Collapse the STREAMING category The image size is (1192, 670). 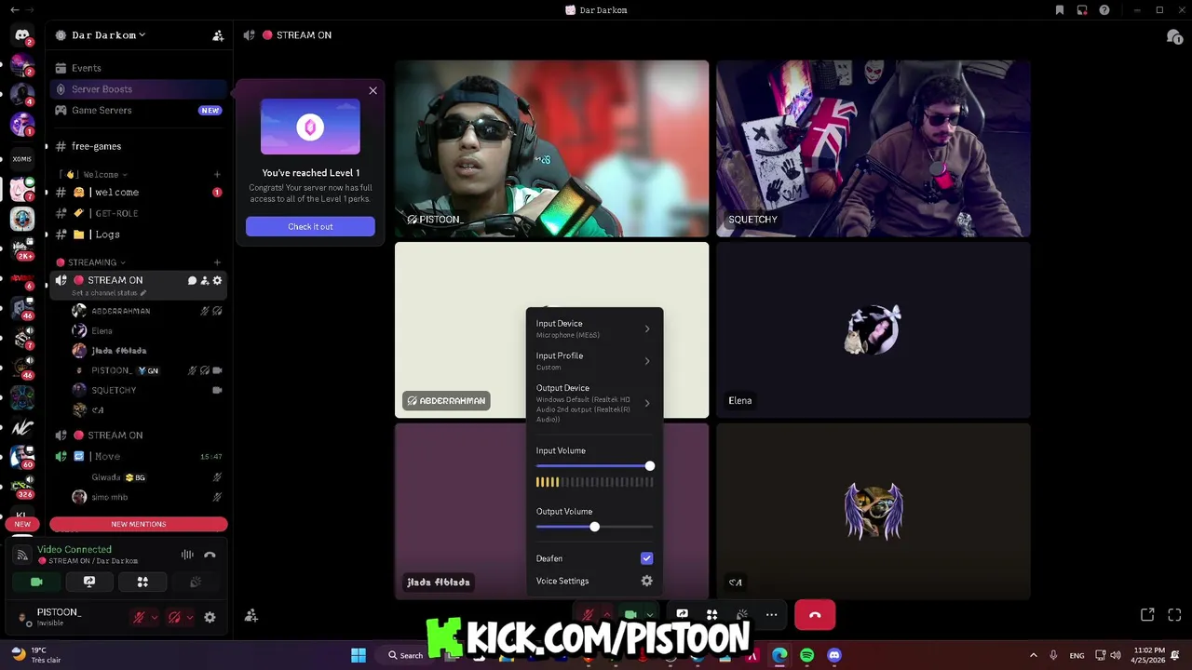(90, 262)
